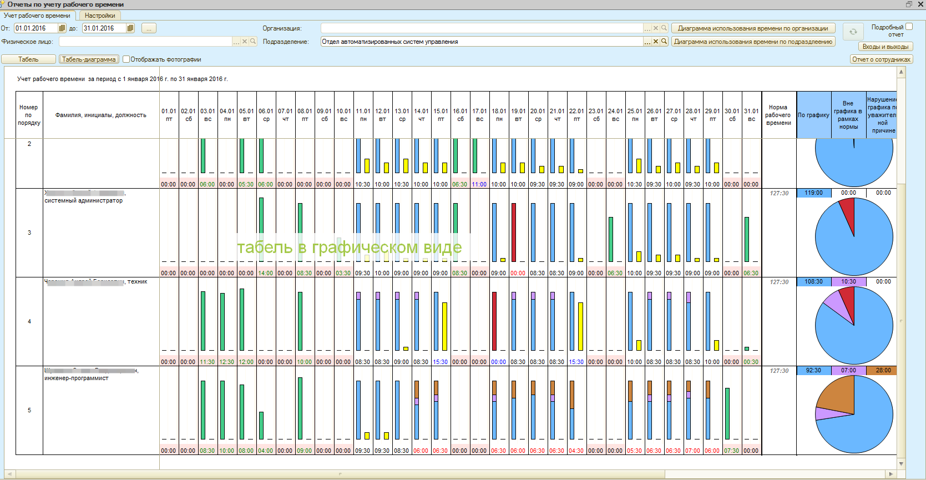
Task: Click the '14:00' time under 06.01 in row 3
Action: (266, 273)
